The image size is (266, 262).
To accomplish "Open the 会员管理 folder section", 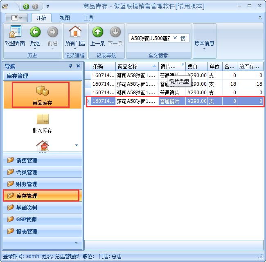I will coord(43,172).
